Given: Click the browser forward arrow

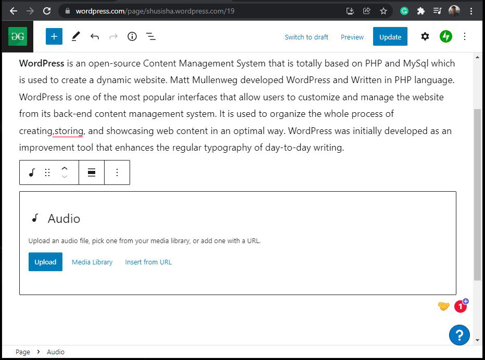Looking at the screenshot, I should click(x=30, y=11).
